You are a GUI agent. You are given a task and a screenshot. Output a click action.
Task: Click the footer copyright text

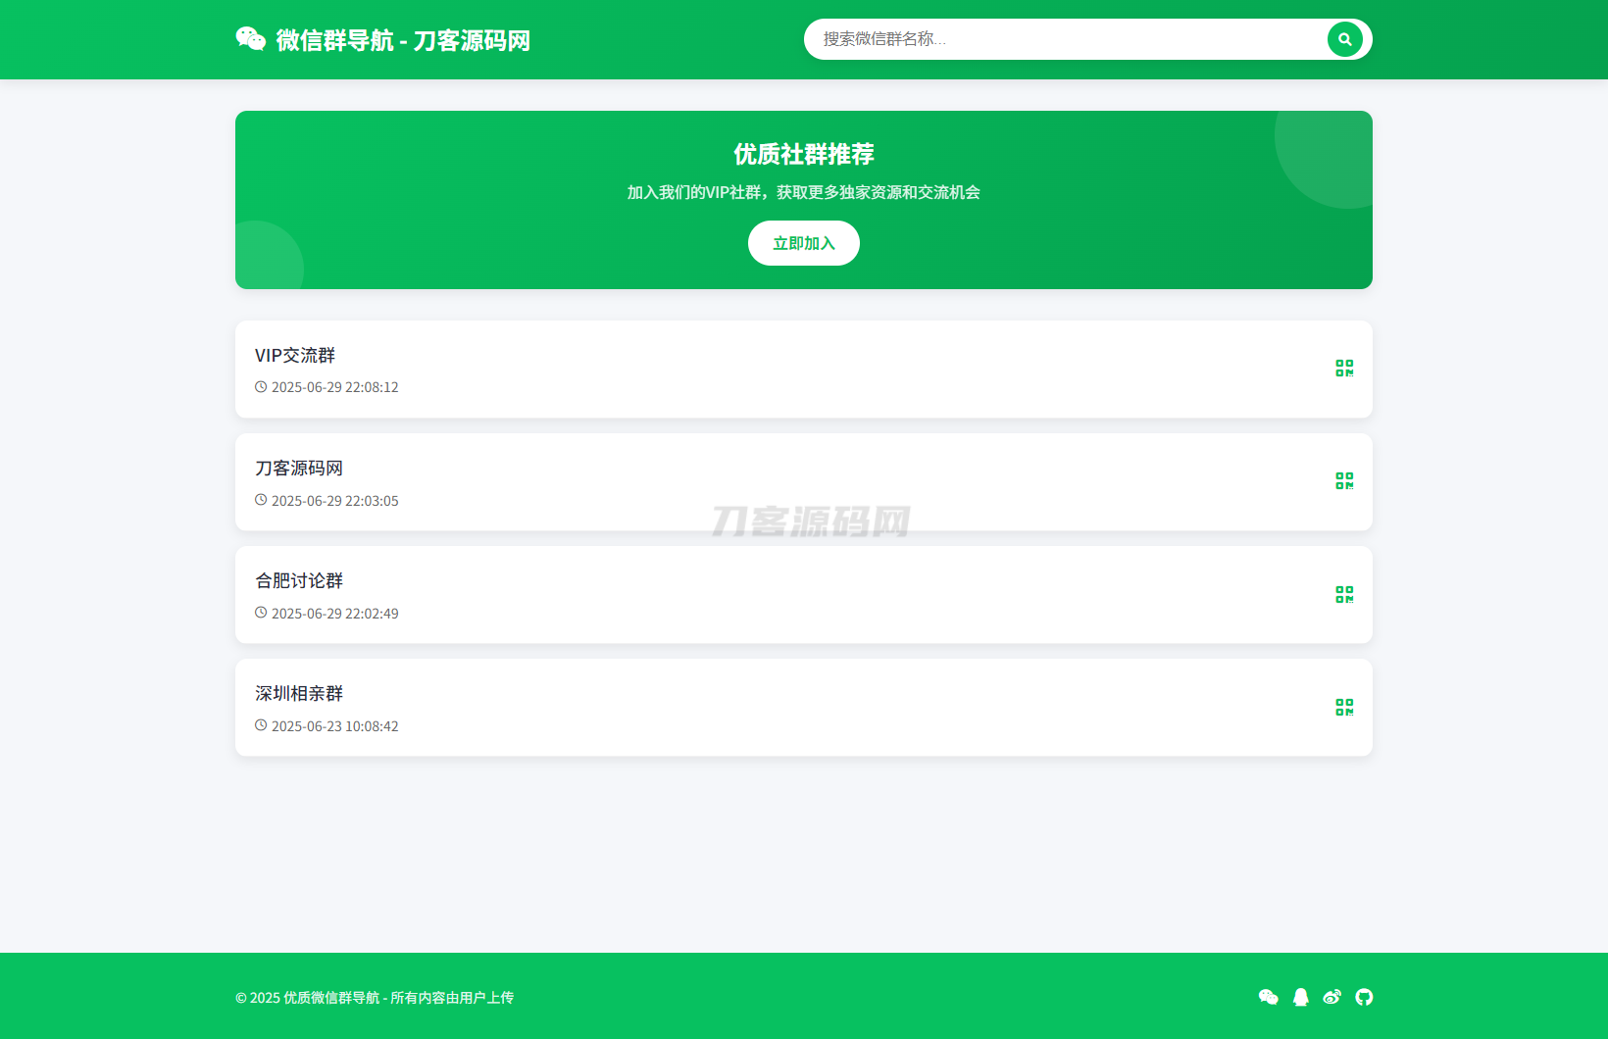tap(376, 997)
